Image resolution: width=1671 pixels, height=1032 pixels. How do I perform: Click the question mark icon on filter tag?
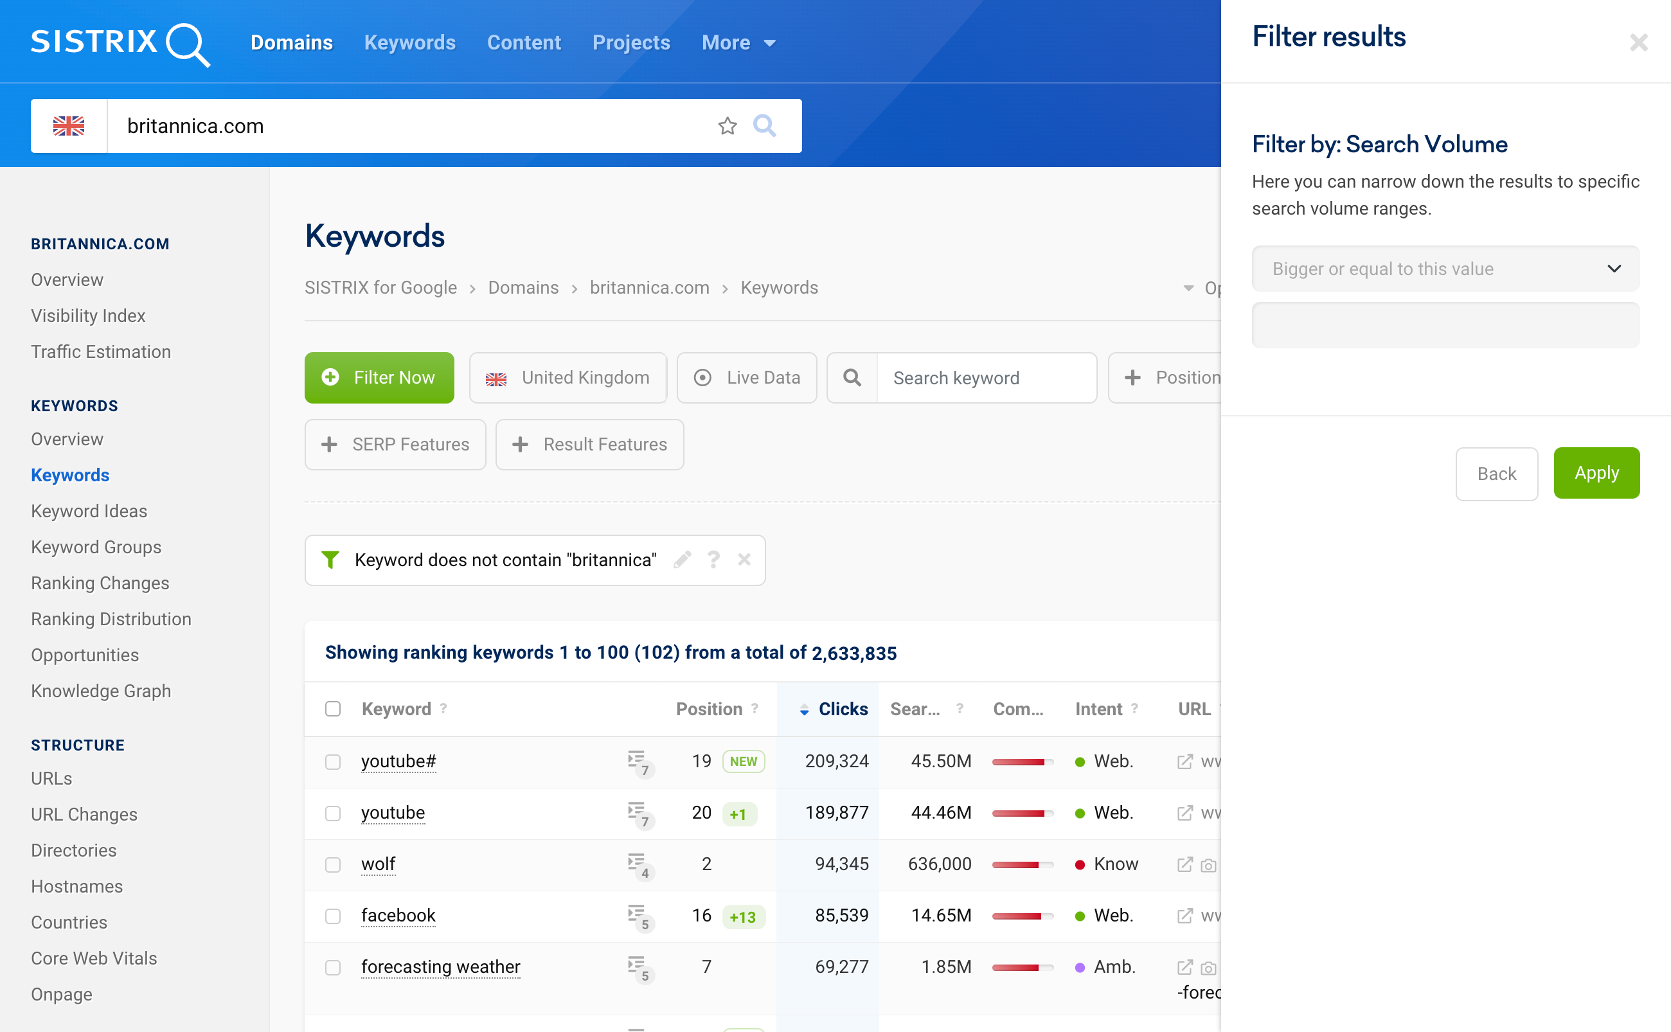(x=713, y=560)
